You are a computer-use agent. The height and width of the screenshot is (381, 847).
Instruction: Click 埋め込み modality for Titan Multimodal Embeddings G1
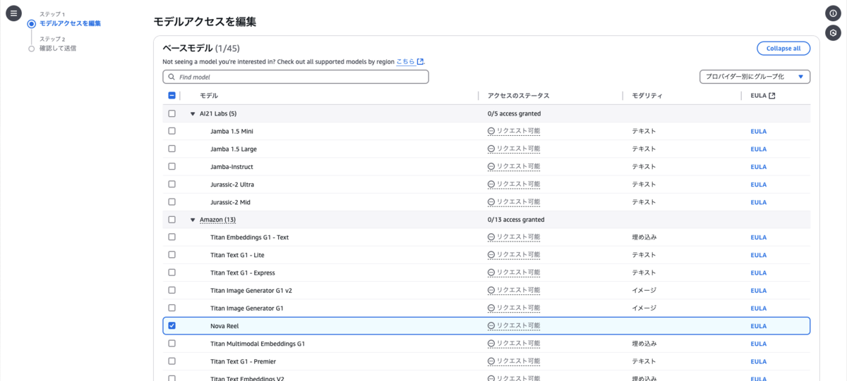(x=644, y=344)
